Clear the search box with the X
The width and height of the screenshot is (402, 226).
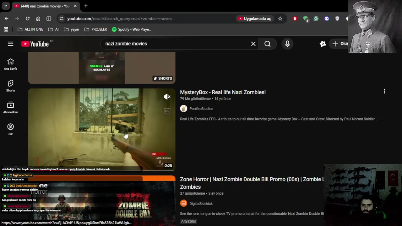pyautogui.click(x=253, y=44)
